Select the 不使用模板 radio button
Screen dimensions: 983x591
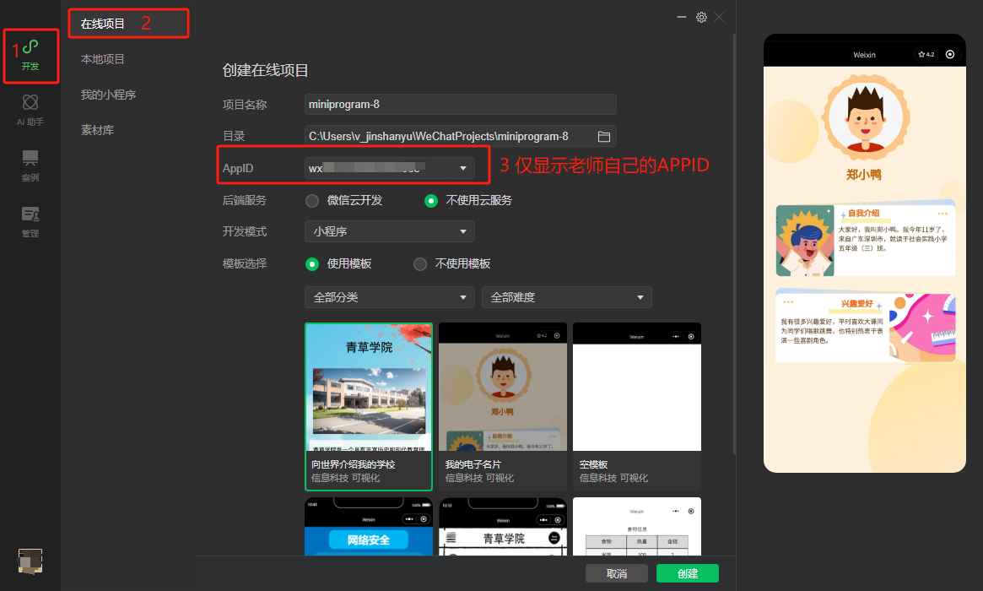tap(420, 264)
